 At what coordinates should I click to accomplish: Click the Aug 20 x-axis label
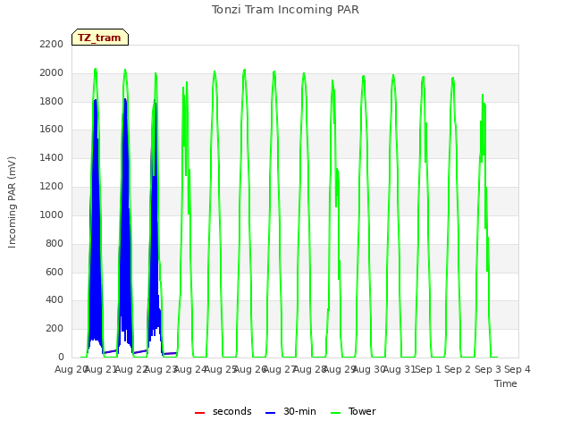pos(70,369)
